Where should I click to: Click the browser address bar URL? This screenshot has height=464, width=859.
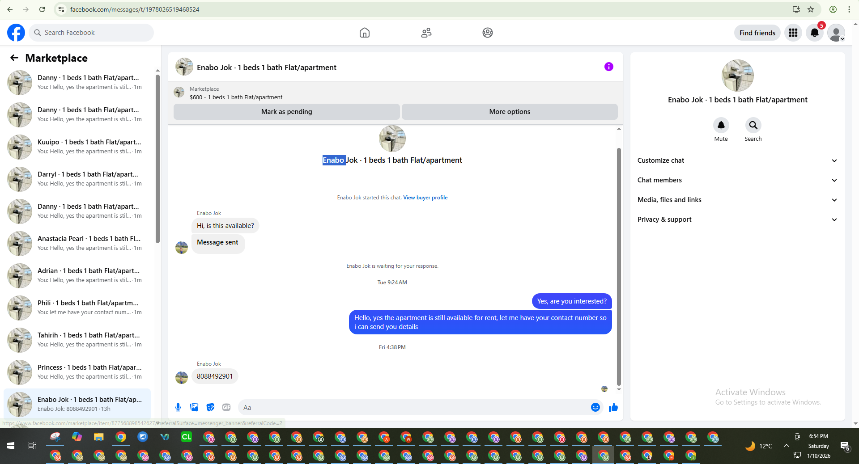pyautogui.click(x=135, y=9)
